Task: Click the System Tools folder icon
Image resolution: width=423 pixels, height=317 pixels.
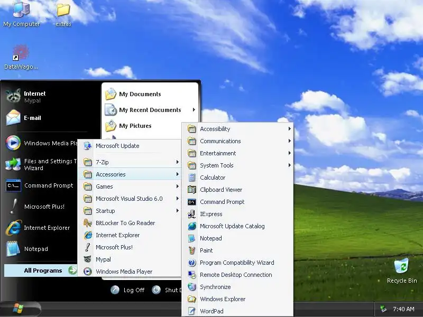Action: tap(192, 165)
